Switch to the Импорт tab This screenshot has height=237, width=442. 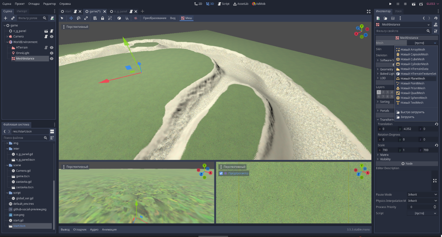coord(22,11)
